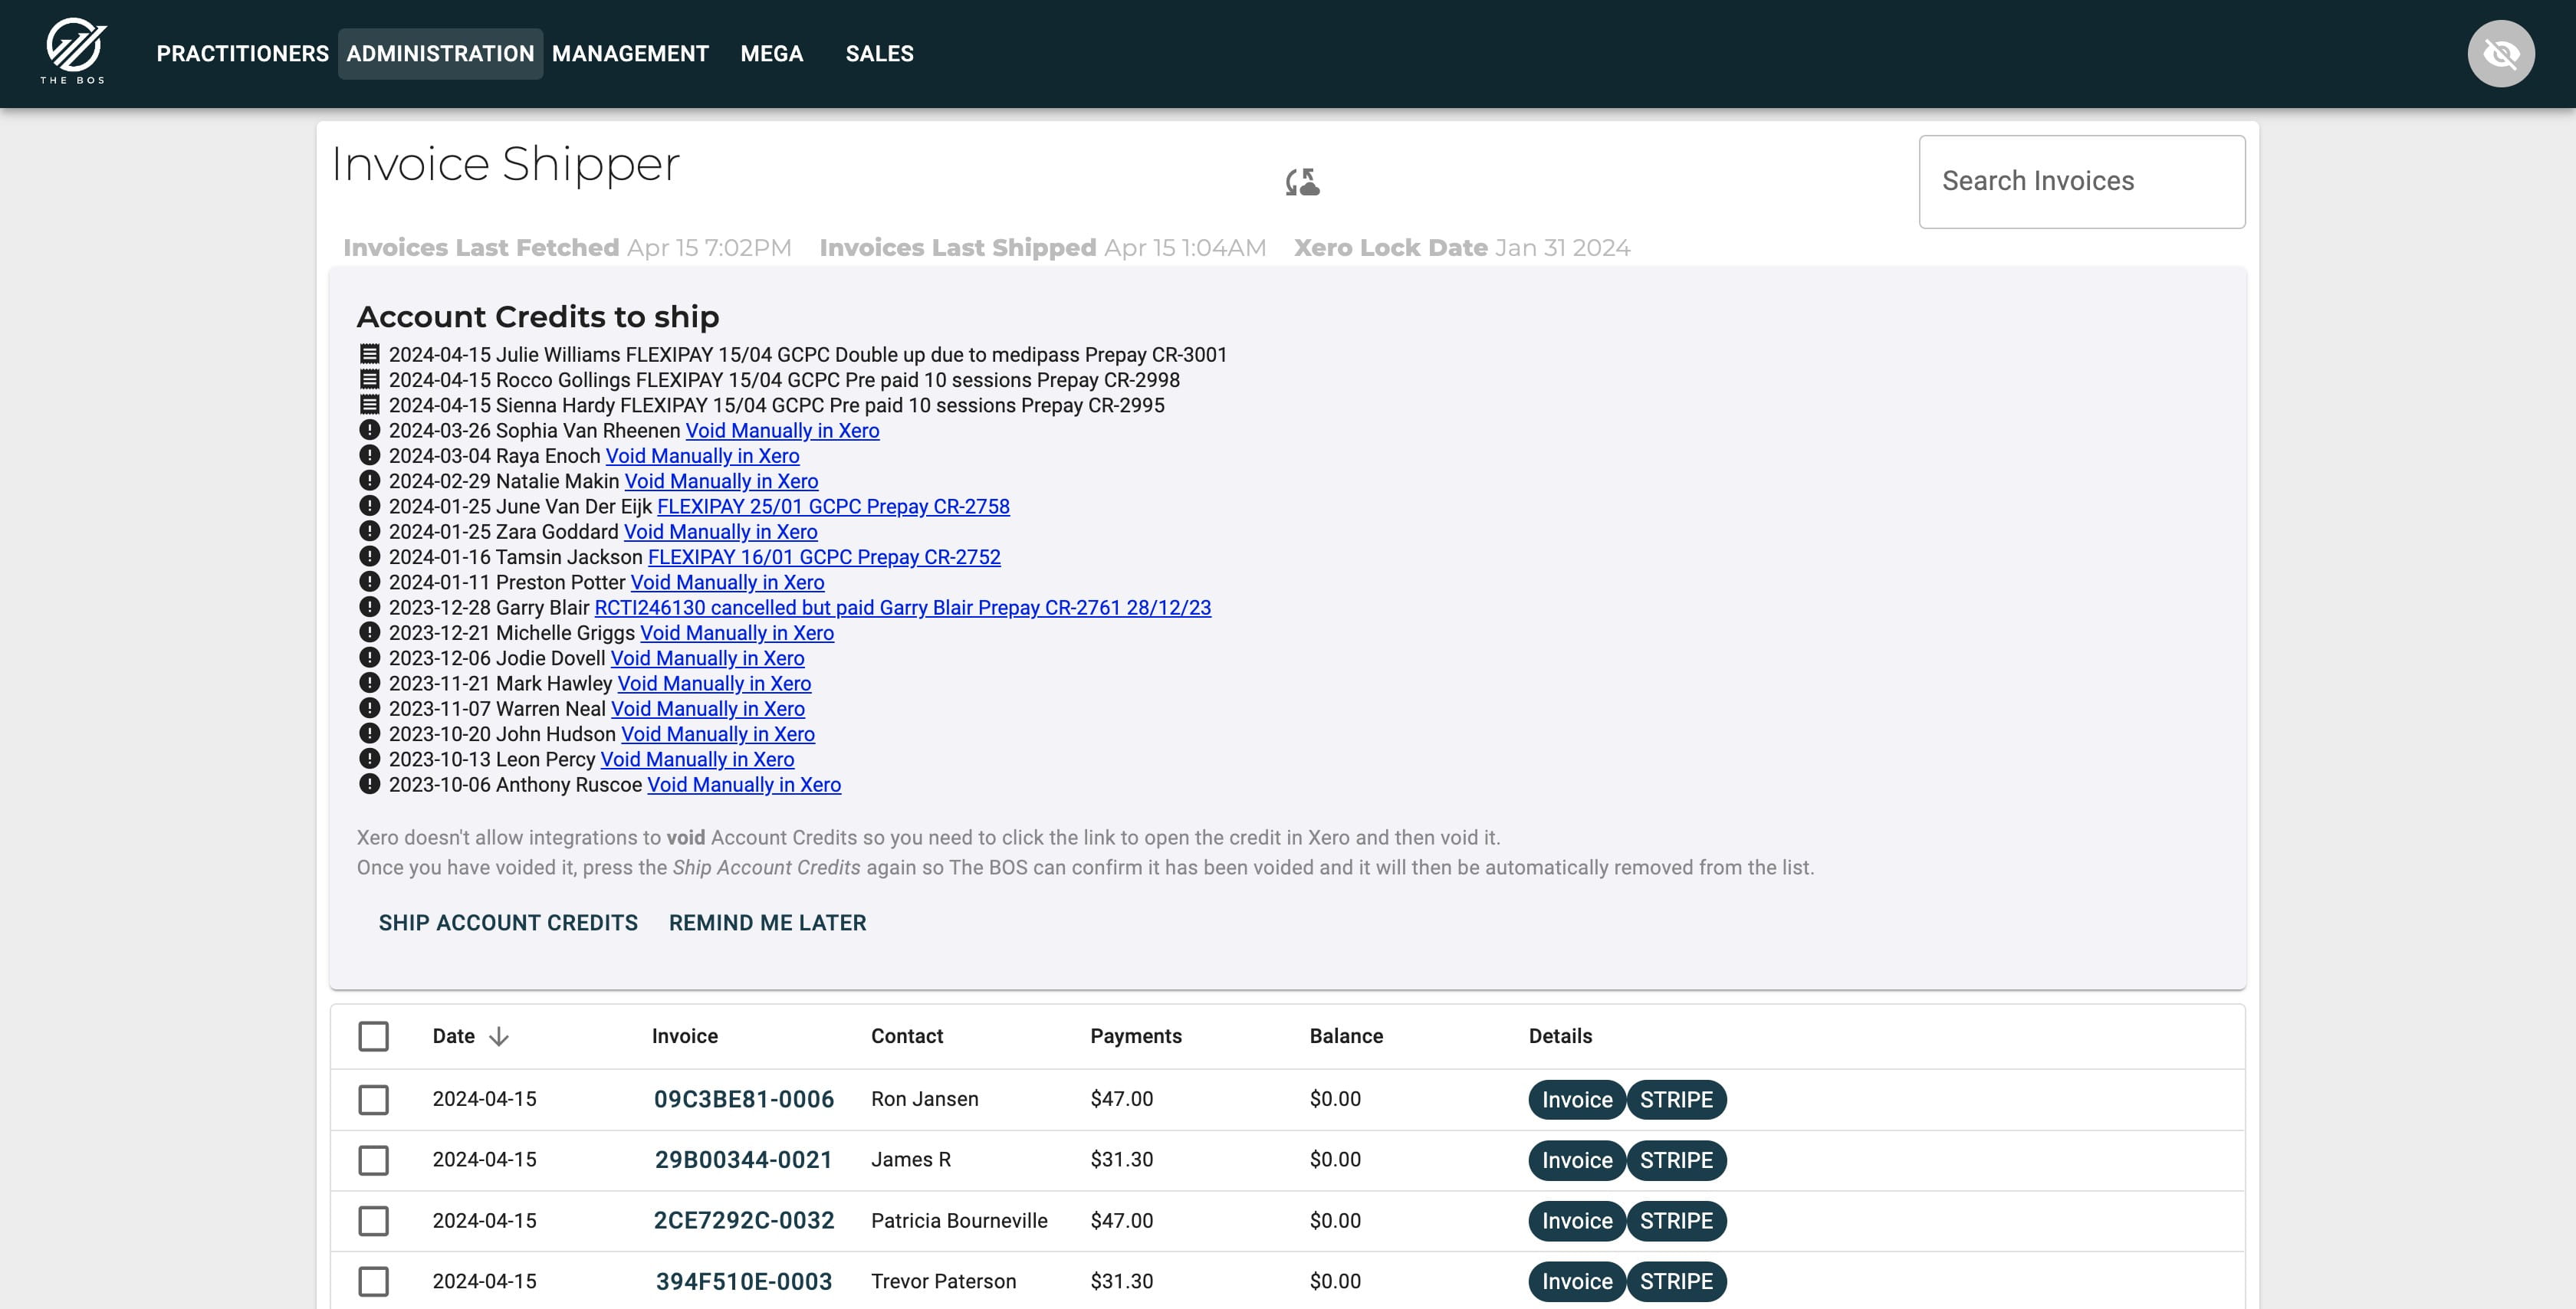Check the box for James R's invoice
Viewport: 2576px width, 1309px height.
pyautogui.click(x=373, y=1160)
